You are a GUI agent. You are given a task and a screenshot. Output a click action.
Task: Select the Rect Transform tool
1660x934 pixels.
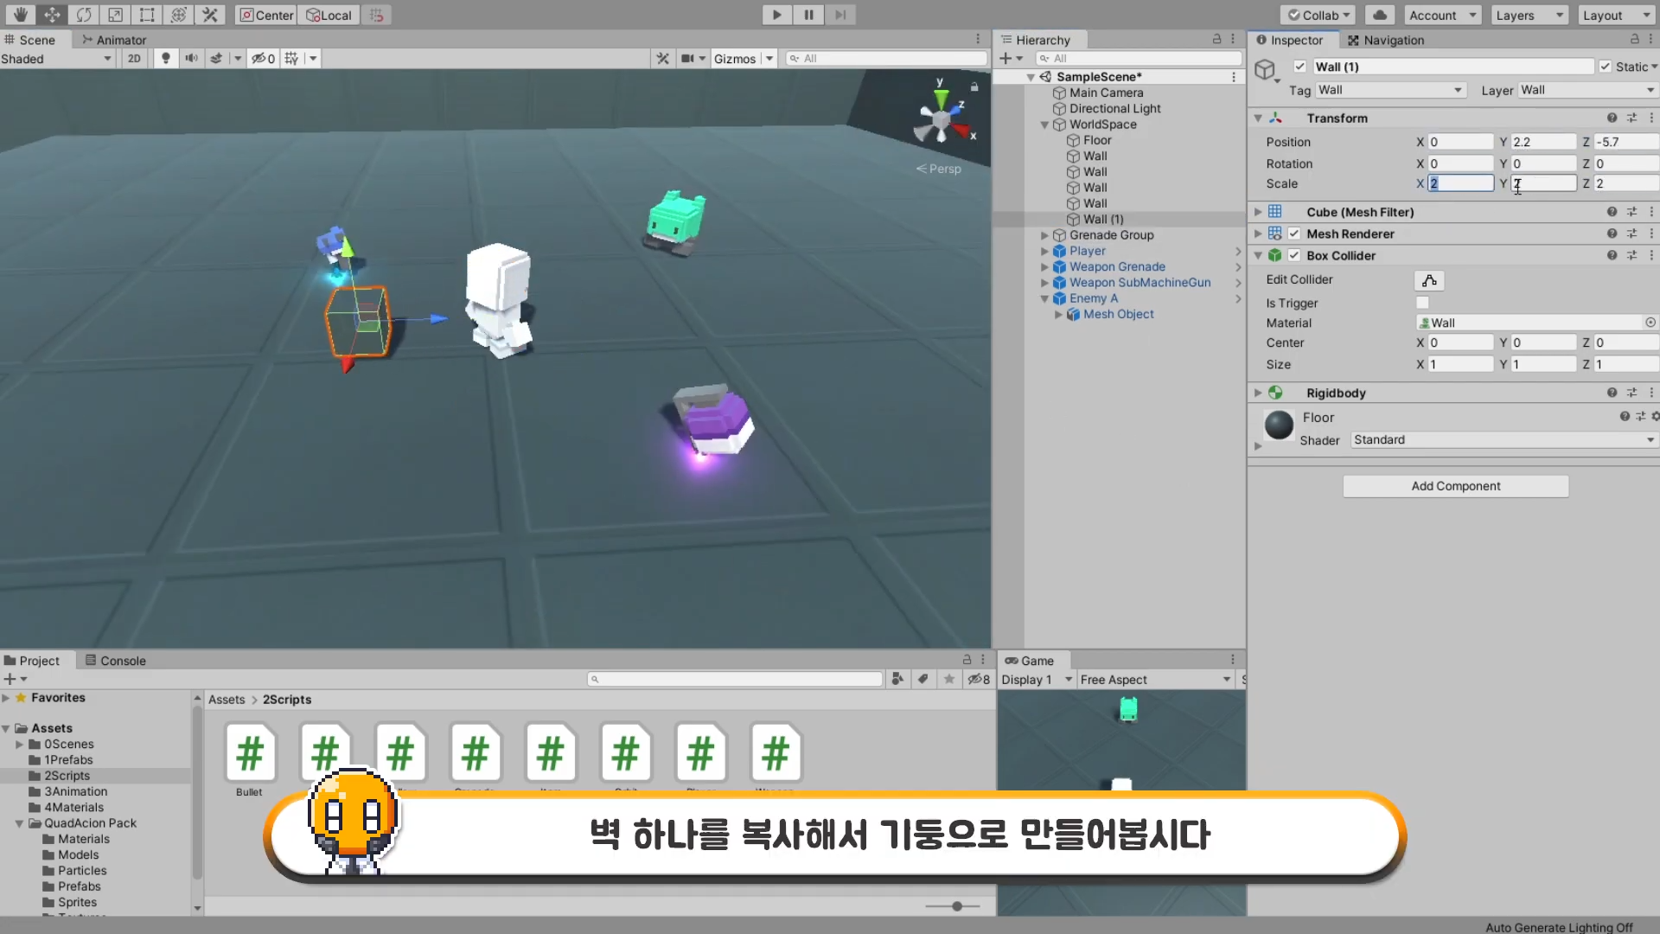147,15
